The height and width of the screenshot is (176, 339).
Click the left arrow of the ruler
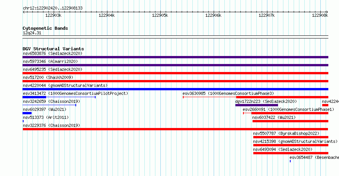coord(24,12)
